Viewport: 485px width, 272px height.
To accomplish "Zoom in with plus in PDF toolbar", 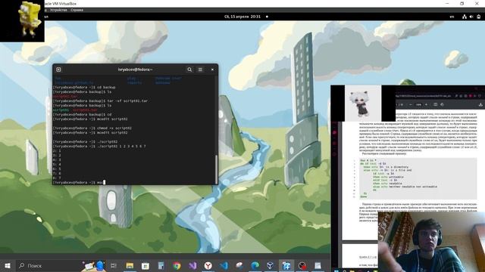I will point(426,104).
